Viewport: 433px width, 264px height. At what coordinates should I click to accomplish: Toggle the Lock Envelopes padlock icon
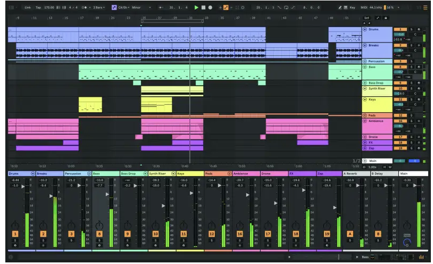coord(386,18)
